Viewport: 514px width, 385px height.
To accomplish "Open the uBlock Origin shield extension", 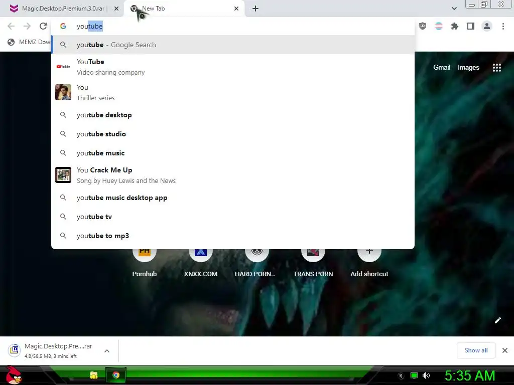I will (423, 26).
